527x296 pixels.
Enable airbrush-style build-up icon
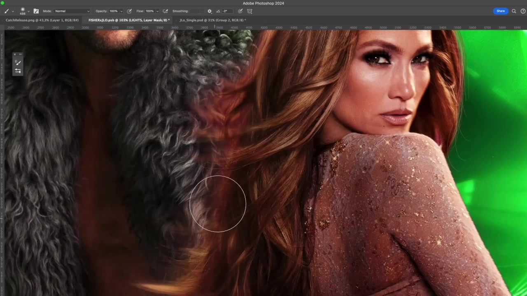pos(166,11)
